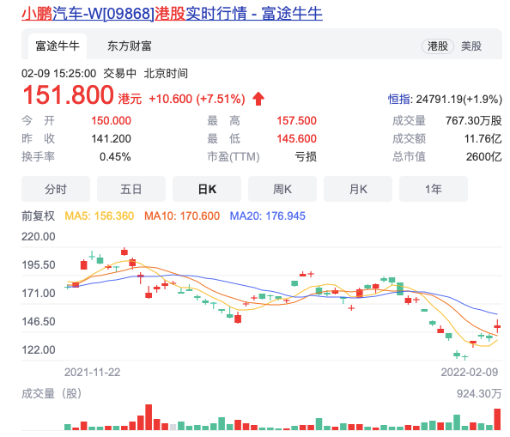Click the red up-arrow price change icon

258,99
